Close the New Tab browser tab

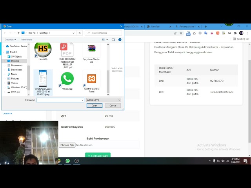(170, 27)
